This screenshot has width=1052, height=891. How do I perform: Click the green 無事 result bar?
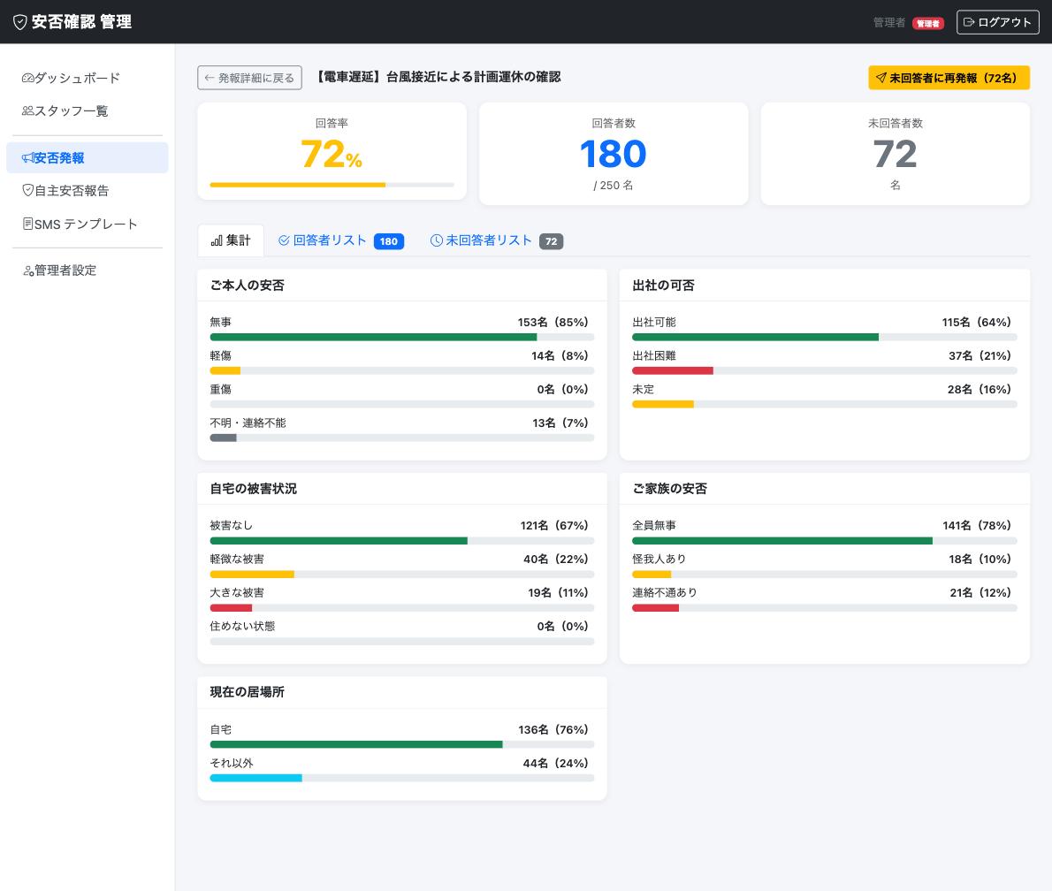coord(374,337)
